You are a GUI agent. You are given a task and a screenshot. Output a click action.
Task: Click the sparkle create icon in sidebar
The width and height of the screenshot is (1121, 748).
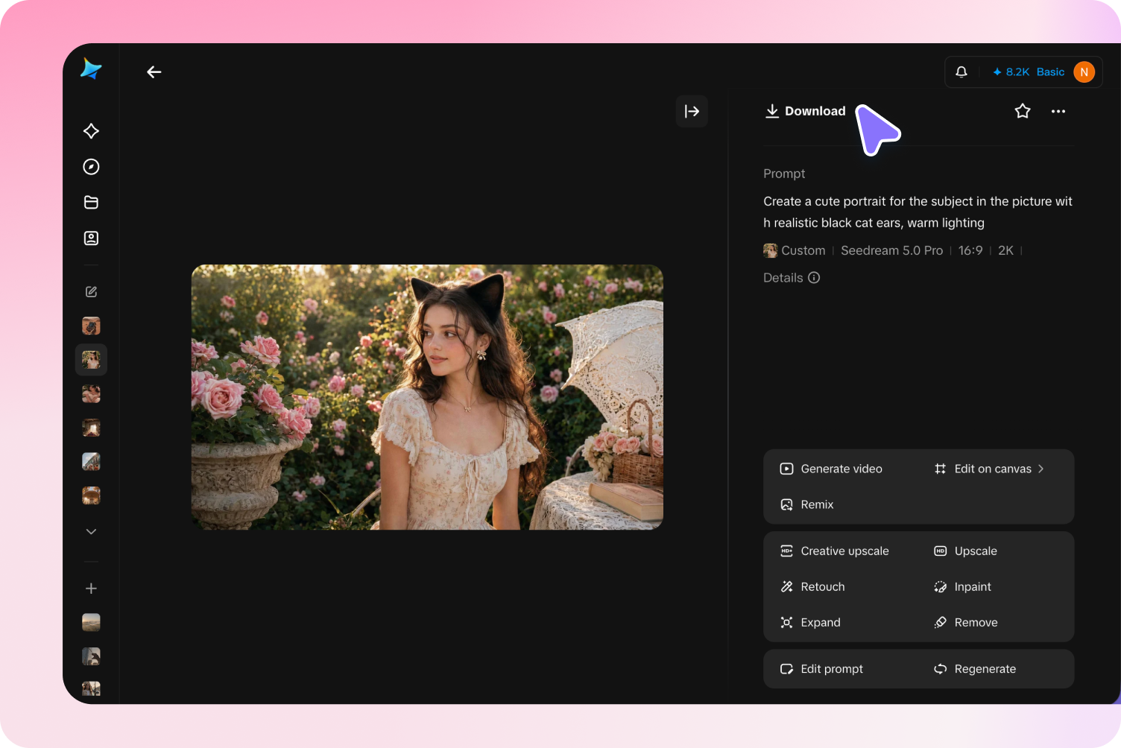pyautogui.click(x=91, y=131)
